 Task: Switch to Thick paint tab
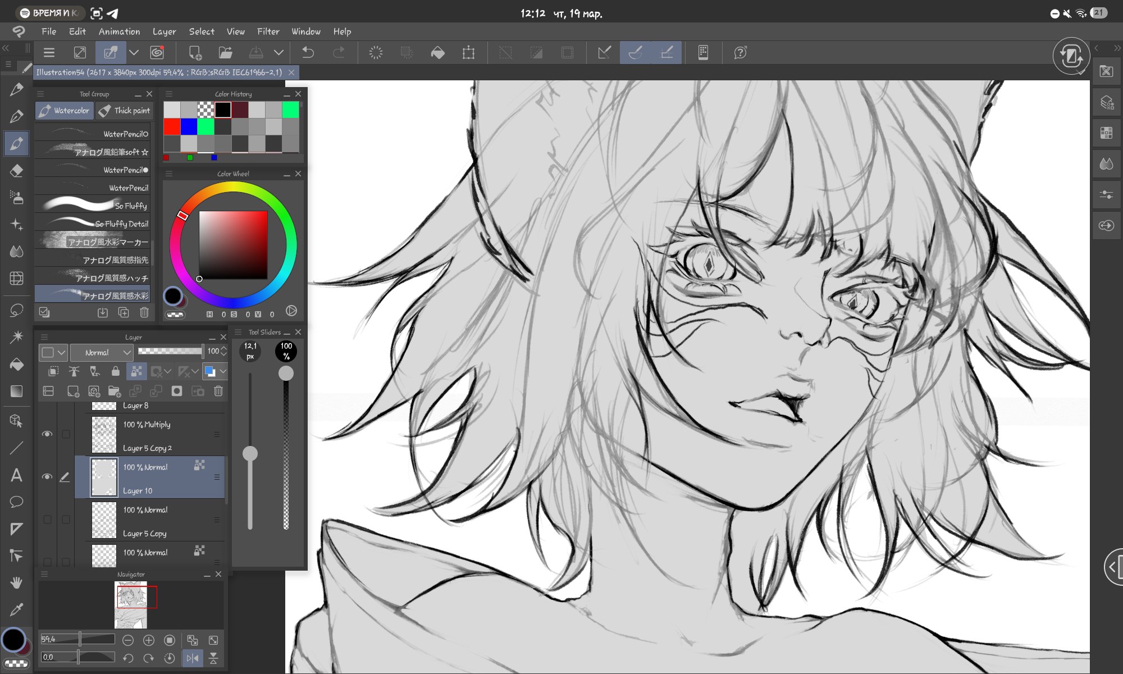point(125,111)
